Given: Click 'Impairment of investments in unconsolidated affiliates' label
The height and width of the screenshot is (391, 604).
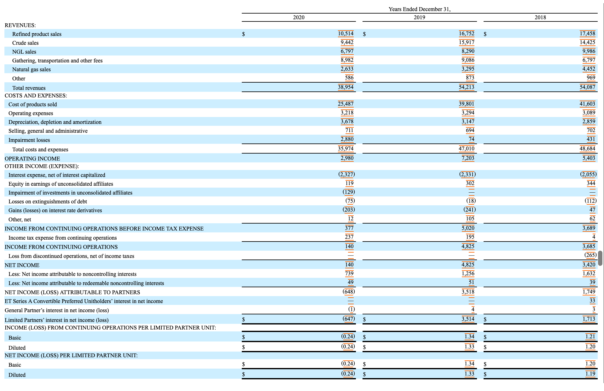Looking at the screenshot, I should pyautogui.click(x=70, y=193).
